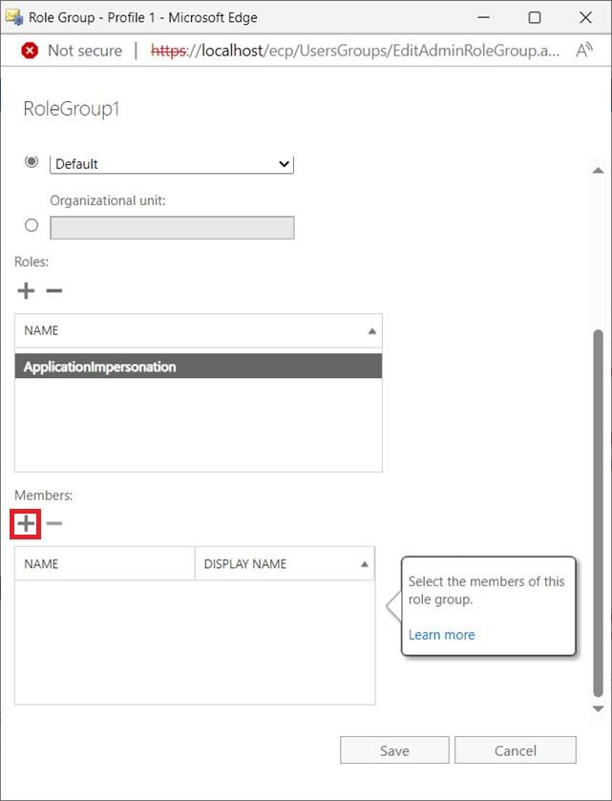The image size is (612, 801).
Task: Click the remove member minus icon
Action: pos(54,523)
